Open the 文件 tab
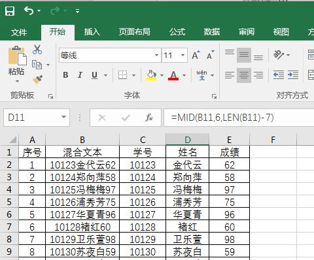314x260 pixels. (19, 32)
